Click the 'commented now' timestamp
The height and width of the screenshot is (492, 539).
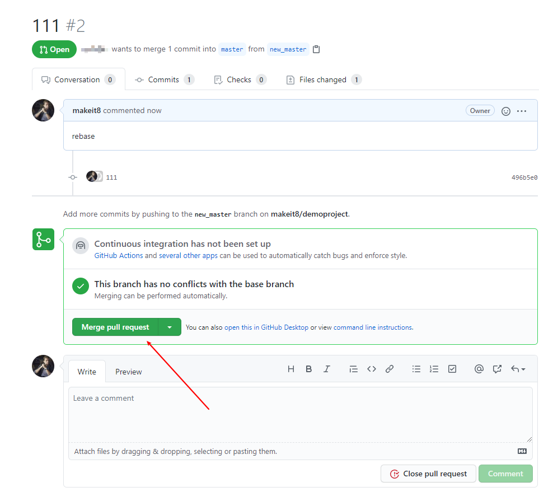(x=132, y=110)
